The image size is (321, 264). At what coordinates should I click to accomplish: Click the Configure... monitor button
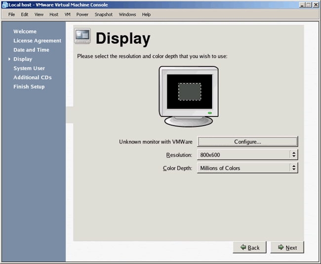click(247, 142)
